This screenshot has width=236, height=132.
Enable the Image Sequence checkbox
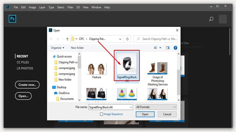[101, 114]
